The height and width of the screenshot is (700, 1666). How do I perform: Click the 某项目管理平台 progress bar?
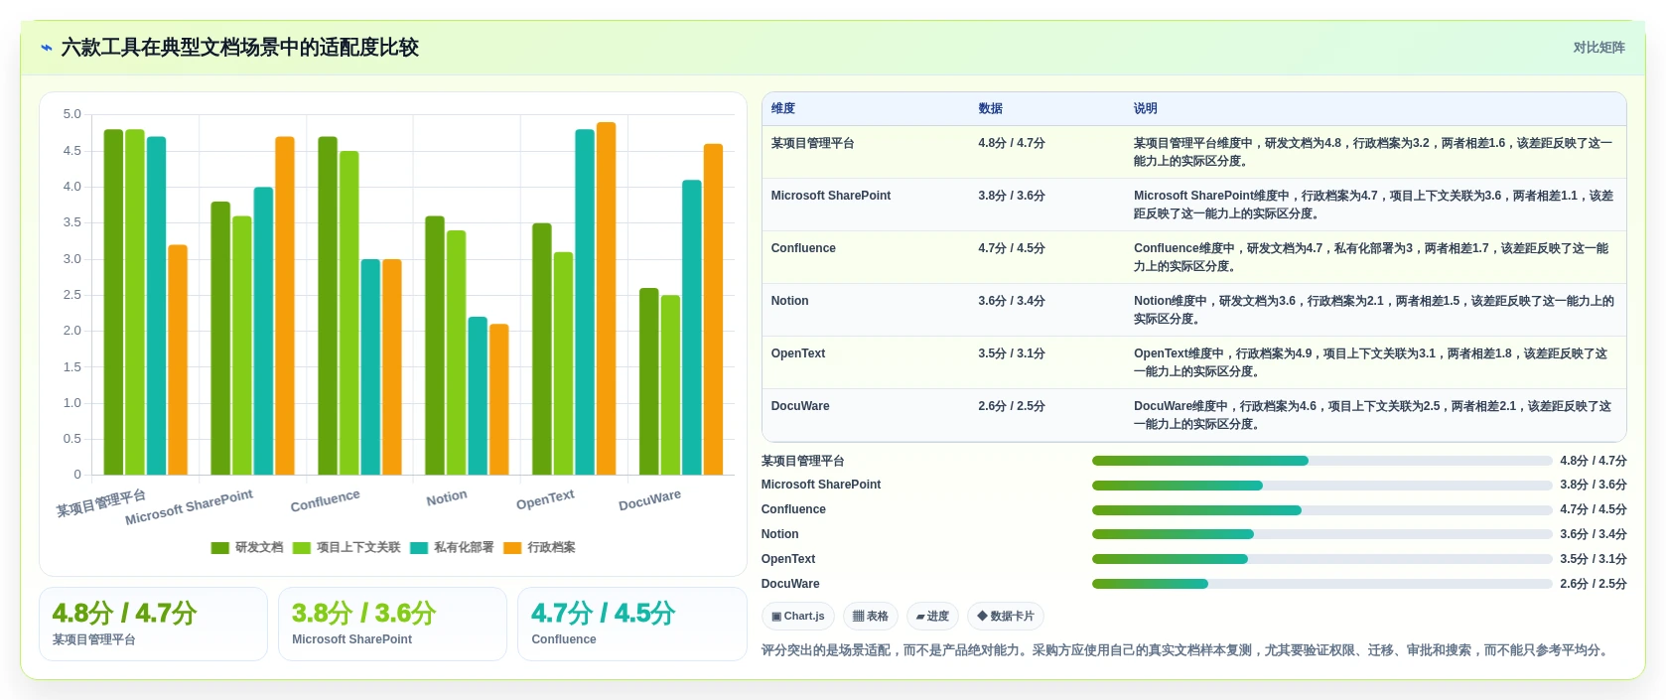1321,461
